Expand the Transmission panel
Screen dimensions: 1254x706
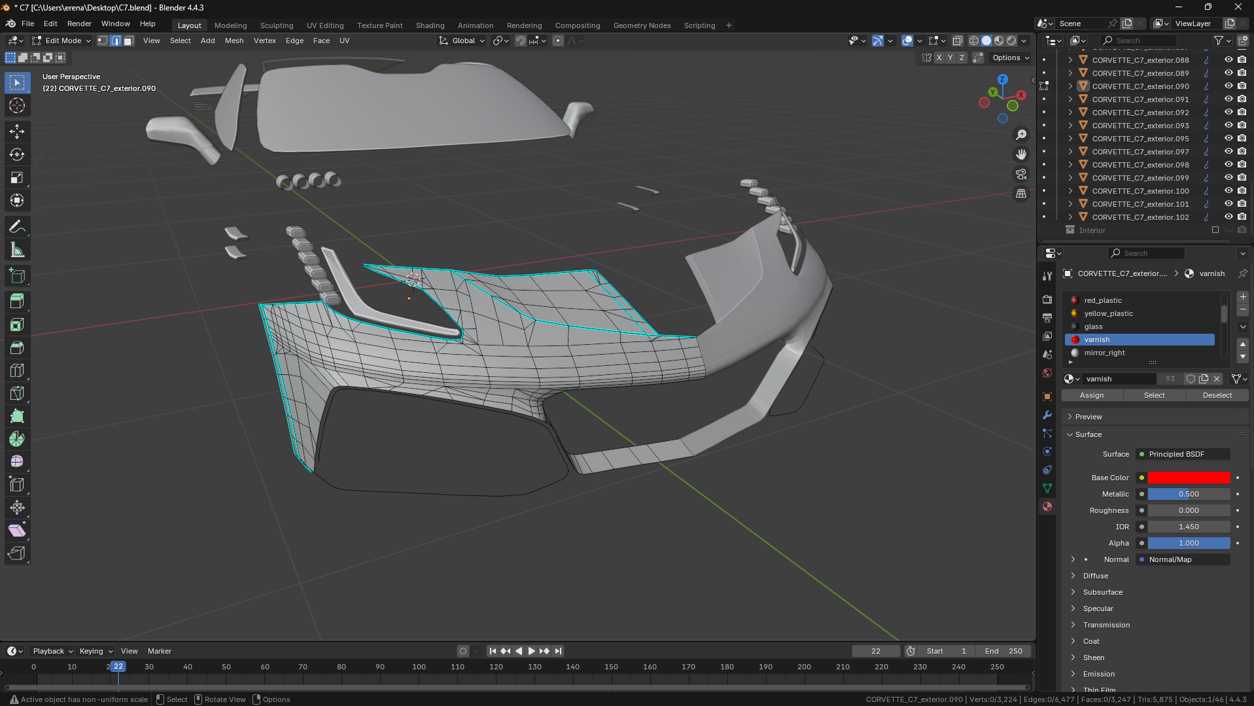(1106, 625)
